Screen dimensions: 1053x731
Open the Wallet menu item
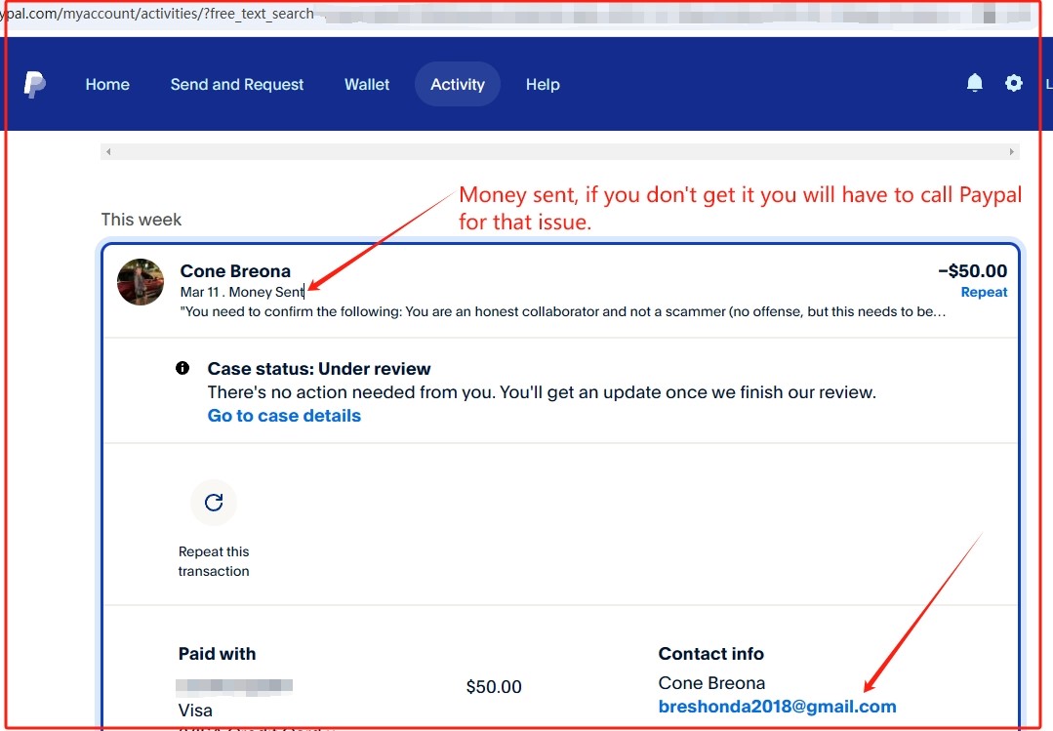tap(367, 85)
